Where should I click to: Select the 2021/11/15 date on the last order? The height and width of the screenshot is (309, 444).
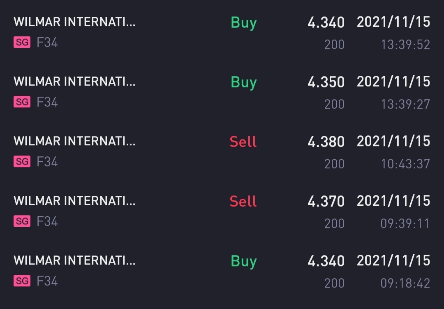(393, 260)
